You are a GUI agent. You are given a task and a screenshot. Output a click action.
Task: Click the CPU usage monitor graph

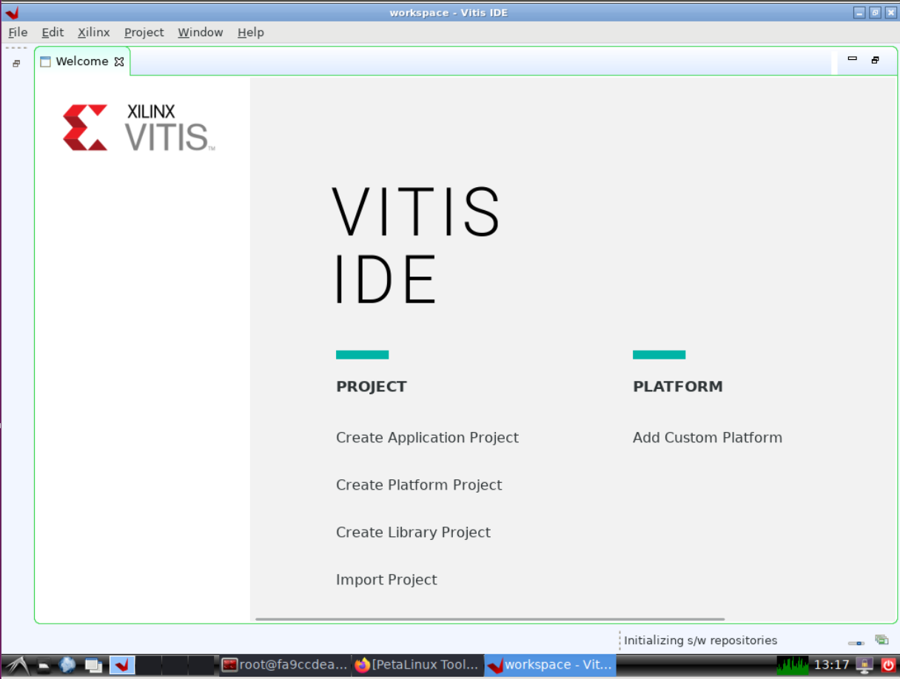tap(793, 665)
